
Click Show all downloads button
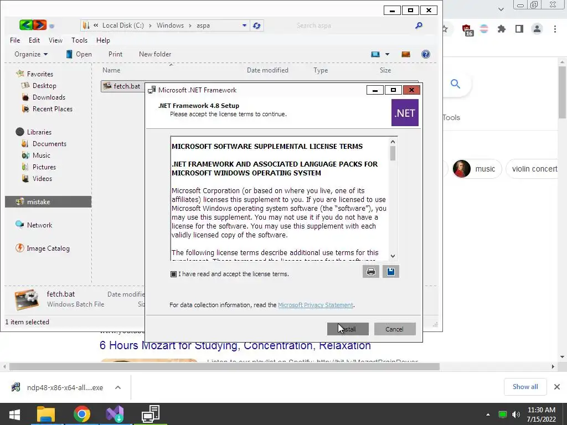point(525,387)
